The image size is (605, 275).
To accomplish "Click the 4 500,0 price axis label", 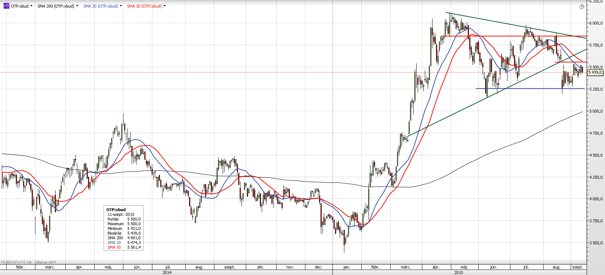I will [x=596, y=155].
